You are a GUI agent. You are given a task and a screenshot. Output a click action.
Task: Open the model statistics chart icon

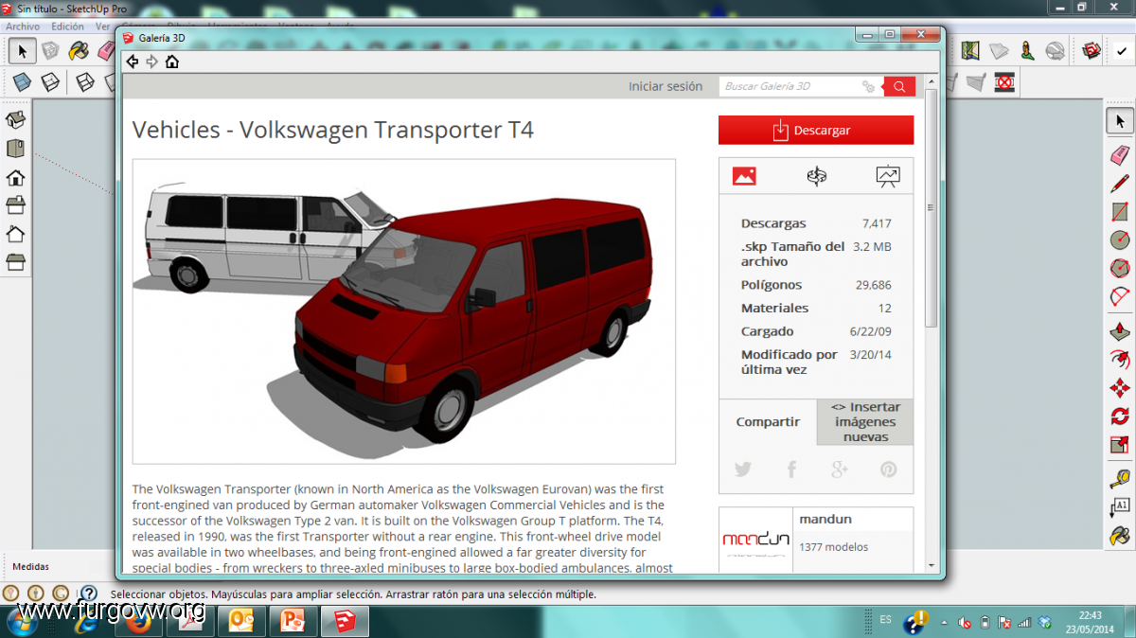(x=888, y=175)
